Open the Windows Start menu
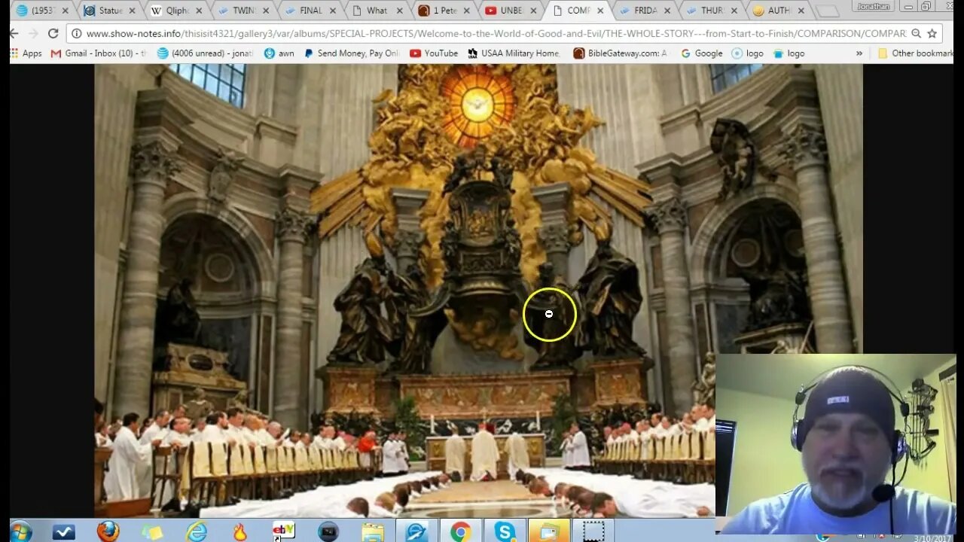The height and width of the screenshot is (542, 964). click(20, 531)
